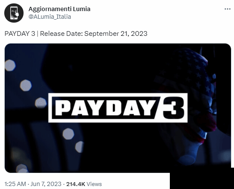Click the word PAYDAY in the logo
Screen dimensions: 234x189
coord(106,108)
